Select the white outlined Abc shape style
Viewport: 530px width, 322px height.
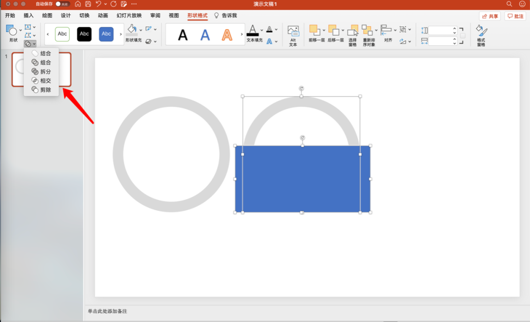click(x=62, y=34)
